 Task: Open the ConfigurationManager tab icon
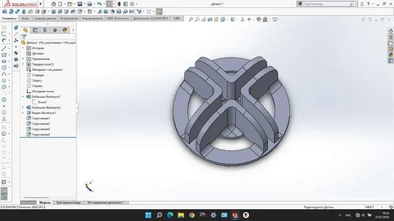tap(45, 30)
